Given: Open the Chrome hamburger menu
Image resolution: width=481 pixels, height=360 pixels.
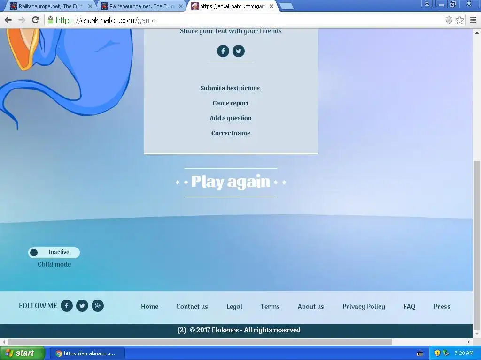Looking at the screenshot, I should pos(473,20).
